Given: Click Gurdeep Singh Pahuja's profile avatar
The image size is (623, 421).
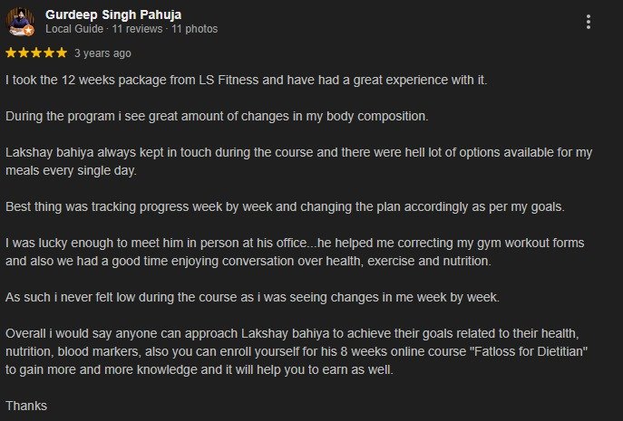Looking at the screenshot, I should tap(21, 21).
